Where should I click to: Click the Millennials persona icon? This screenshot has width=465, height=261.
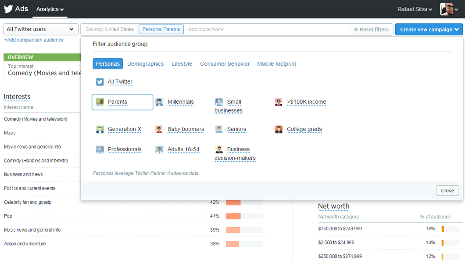pyautogui.click(x=159, y=102)
